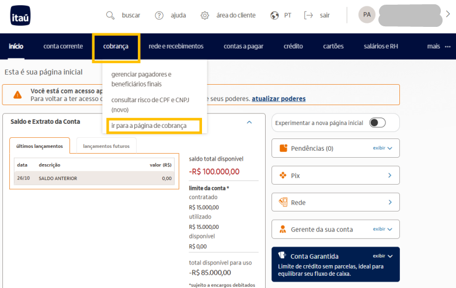The width and height of the screenshot is (456, 288).
Task: Select gerenciar pagadores e beneficiários finais
Action: pyautogui.click(x=141, y=79)
